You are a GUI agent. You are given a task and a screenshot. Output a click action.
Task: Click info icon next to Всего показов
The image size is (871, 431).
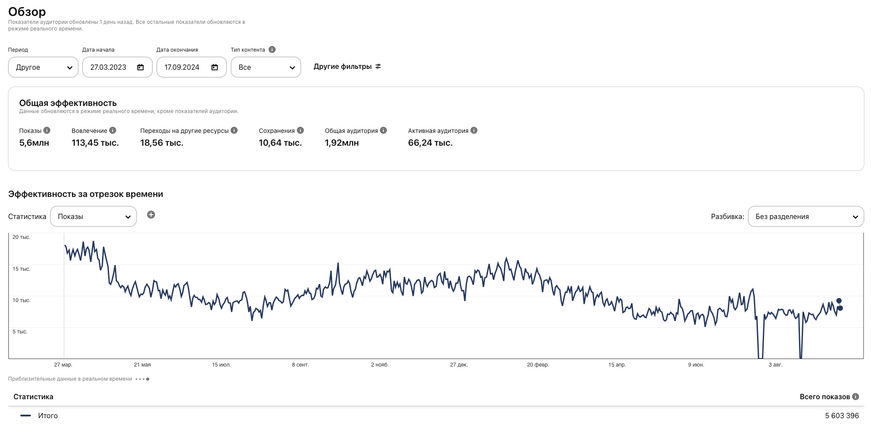856,397
